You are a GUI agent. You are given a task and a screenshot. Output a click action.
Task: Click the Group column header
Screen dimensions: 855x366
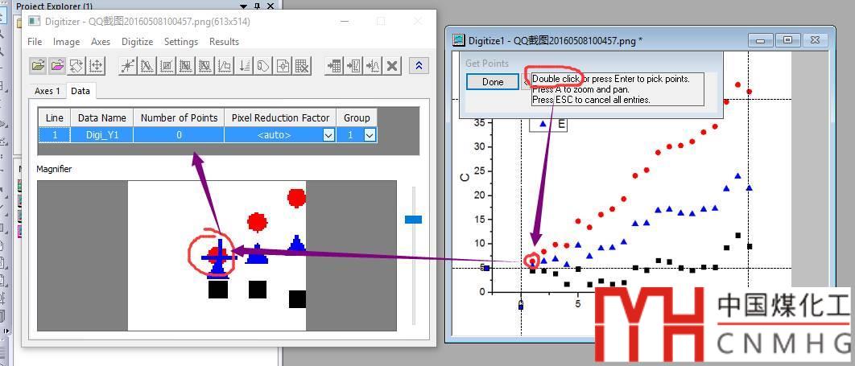[x=357, y=117]
